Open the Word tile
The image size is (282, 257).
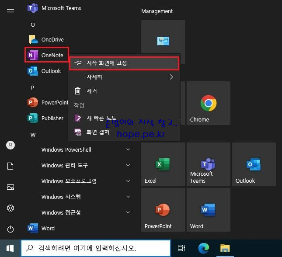pyautogui.click(x=209, y=210)
